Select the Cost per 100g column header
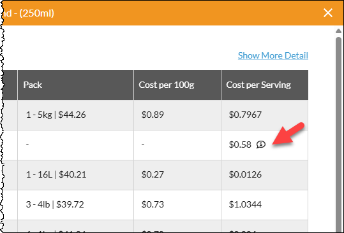The height and width of the screenshot is (233, 344). pyautogui.click(x=177, y=85)
